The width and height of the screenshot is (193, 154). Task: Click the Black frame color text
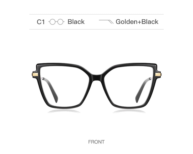76,22
